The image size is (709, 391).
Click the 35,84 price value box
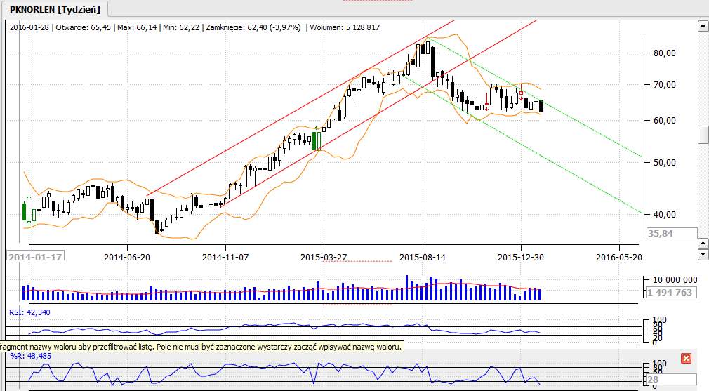tap(672, 233)
